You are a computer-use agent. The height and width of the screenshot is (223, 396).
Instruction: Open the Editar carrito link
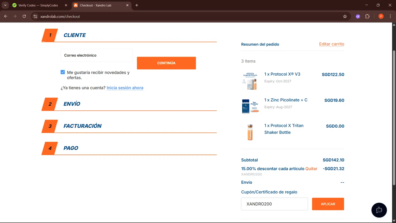click(x=332, y=44)
